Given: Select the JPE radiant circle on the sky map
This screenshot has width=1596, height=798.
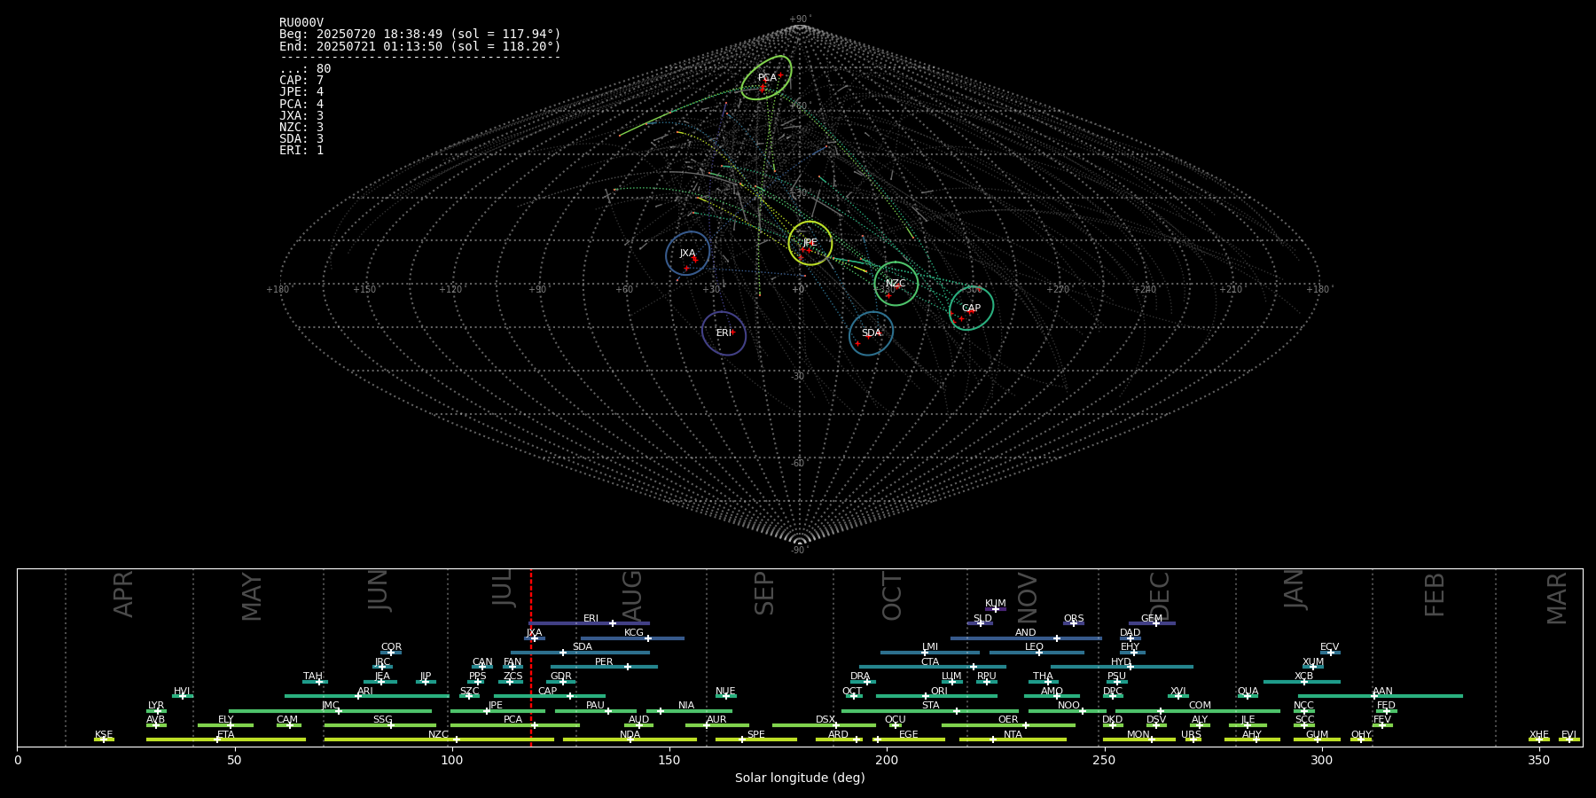Looking at the screenshot, I should point(810,243).
